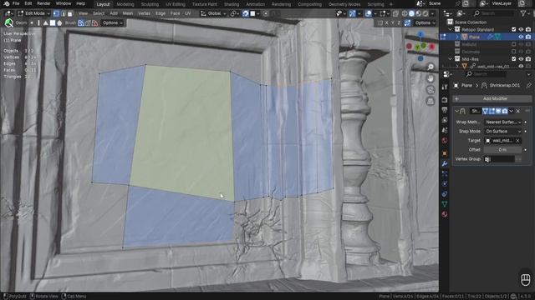Select edge select mode
This screenshot has width=535, height=300.
[64, 13]
